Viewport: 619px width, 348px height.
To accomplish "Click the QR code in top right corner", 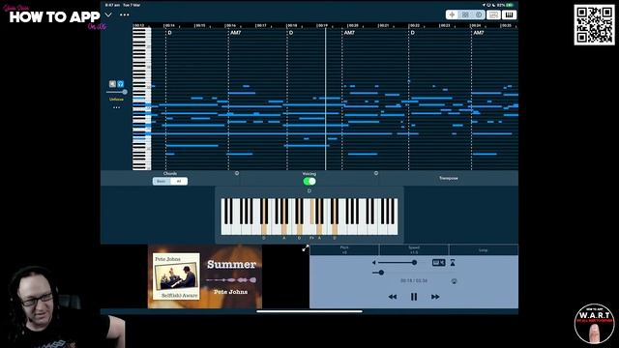I will click(x=594, y=25).
